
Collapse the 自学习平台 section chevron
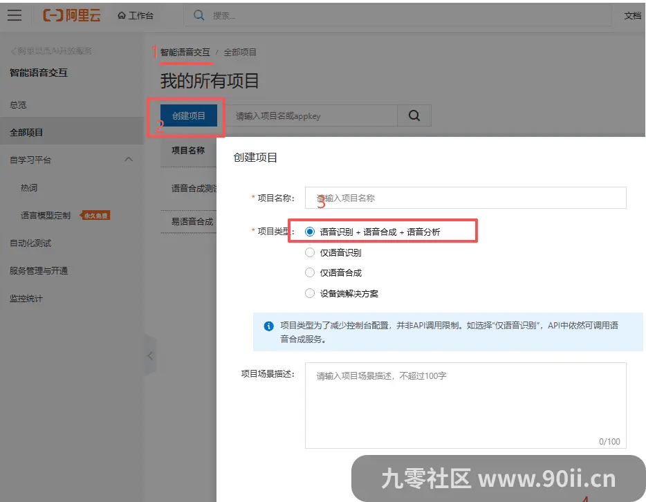[x=129, y=159]
